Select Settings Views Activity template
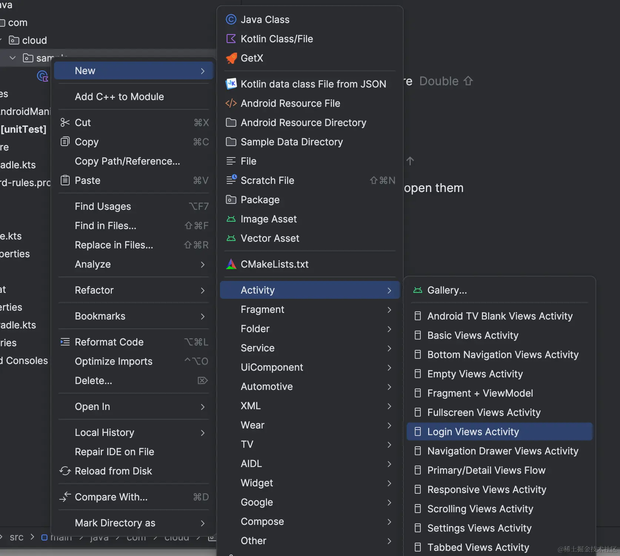The image size is (620, 556). pyautogui.click(x=500, y=528)
